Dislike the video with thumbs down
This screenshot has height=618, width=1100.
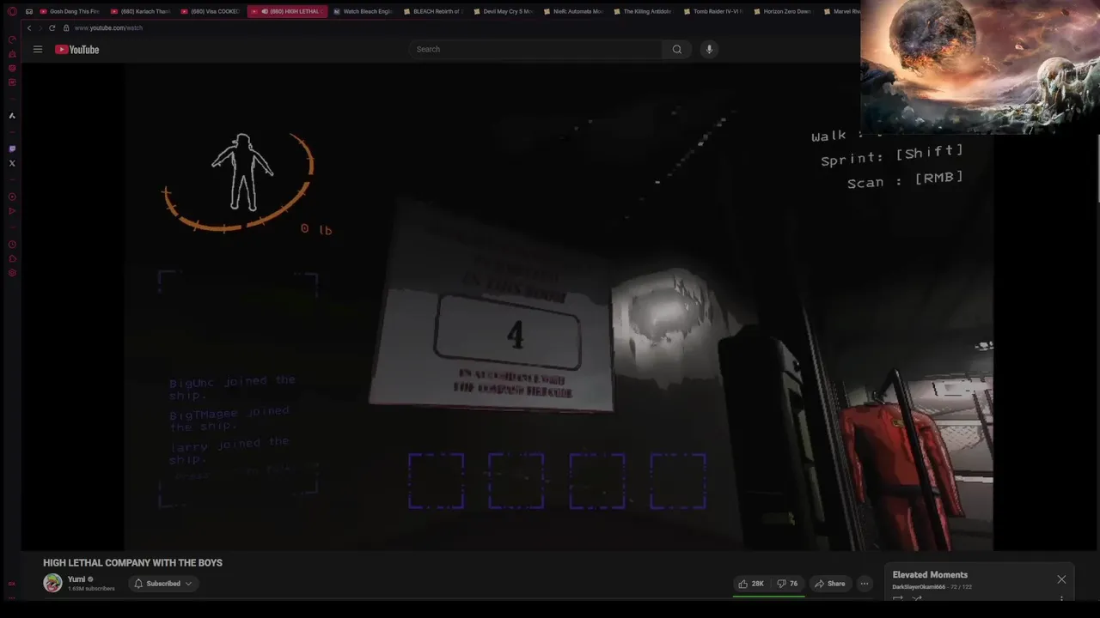787,584
